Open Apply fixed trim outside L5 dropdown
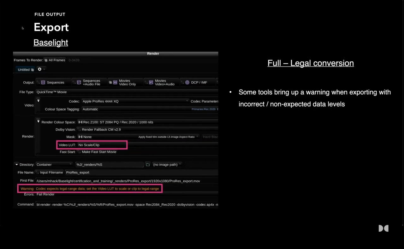The height and width of the screenshot is (249, 404). point(168,137)
